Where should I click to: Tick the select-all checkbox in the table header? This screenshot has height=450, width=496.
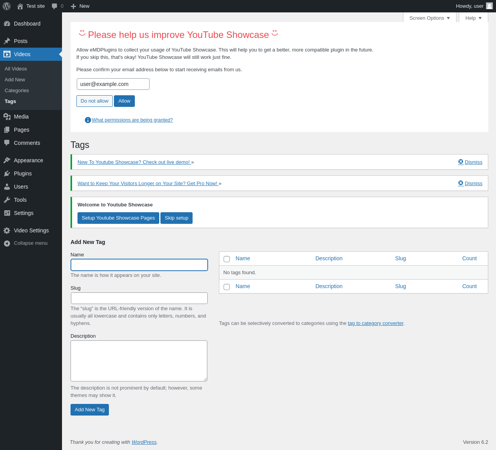(x=227, y=259)
